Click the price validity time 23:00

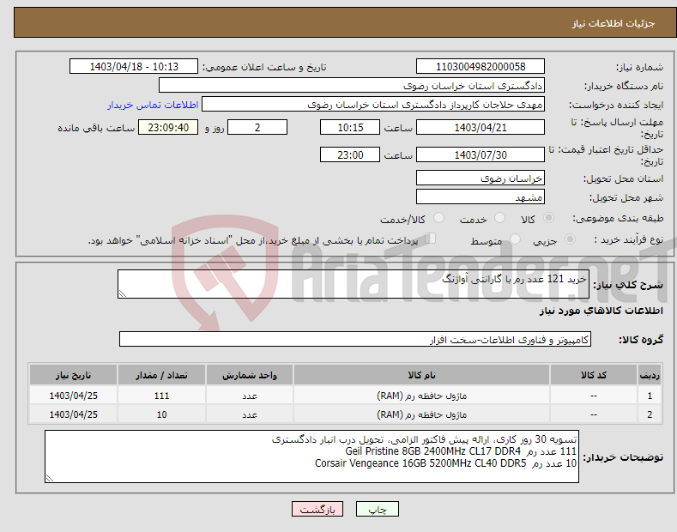[350, 154]
